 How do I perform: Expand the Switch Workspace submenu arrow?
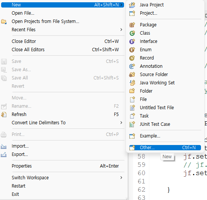tap(121, 178)
